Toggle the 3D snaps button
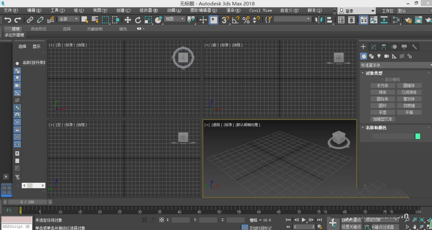This screenshot has width=432, height=230. point(225,19)
